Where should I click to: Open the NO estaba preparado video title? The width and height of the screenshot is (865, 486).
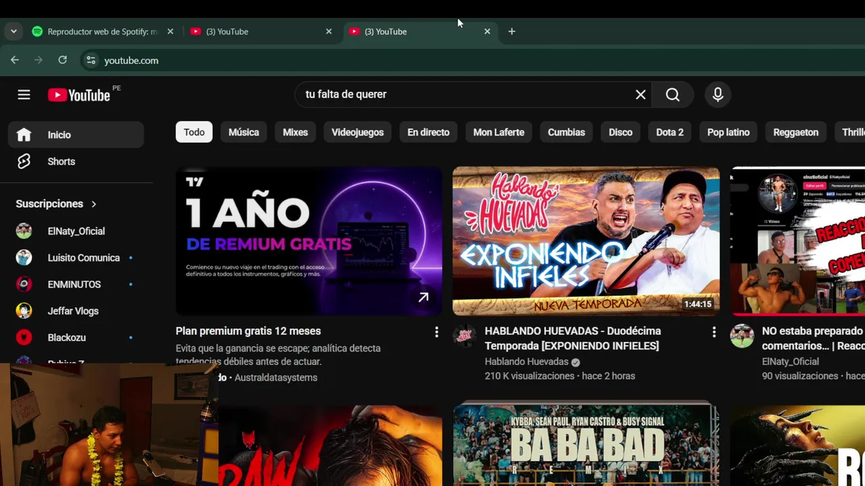pos(813,338)
